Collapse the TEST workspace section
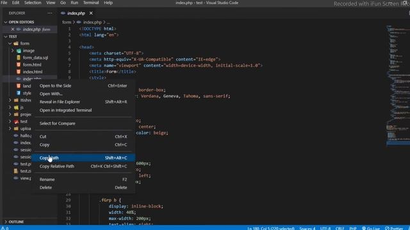This screenshot has height=230, width=410. [6, 36]
